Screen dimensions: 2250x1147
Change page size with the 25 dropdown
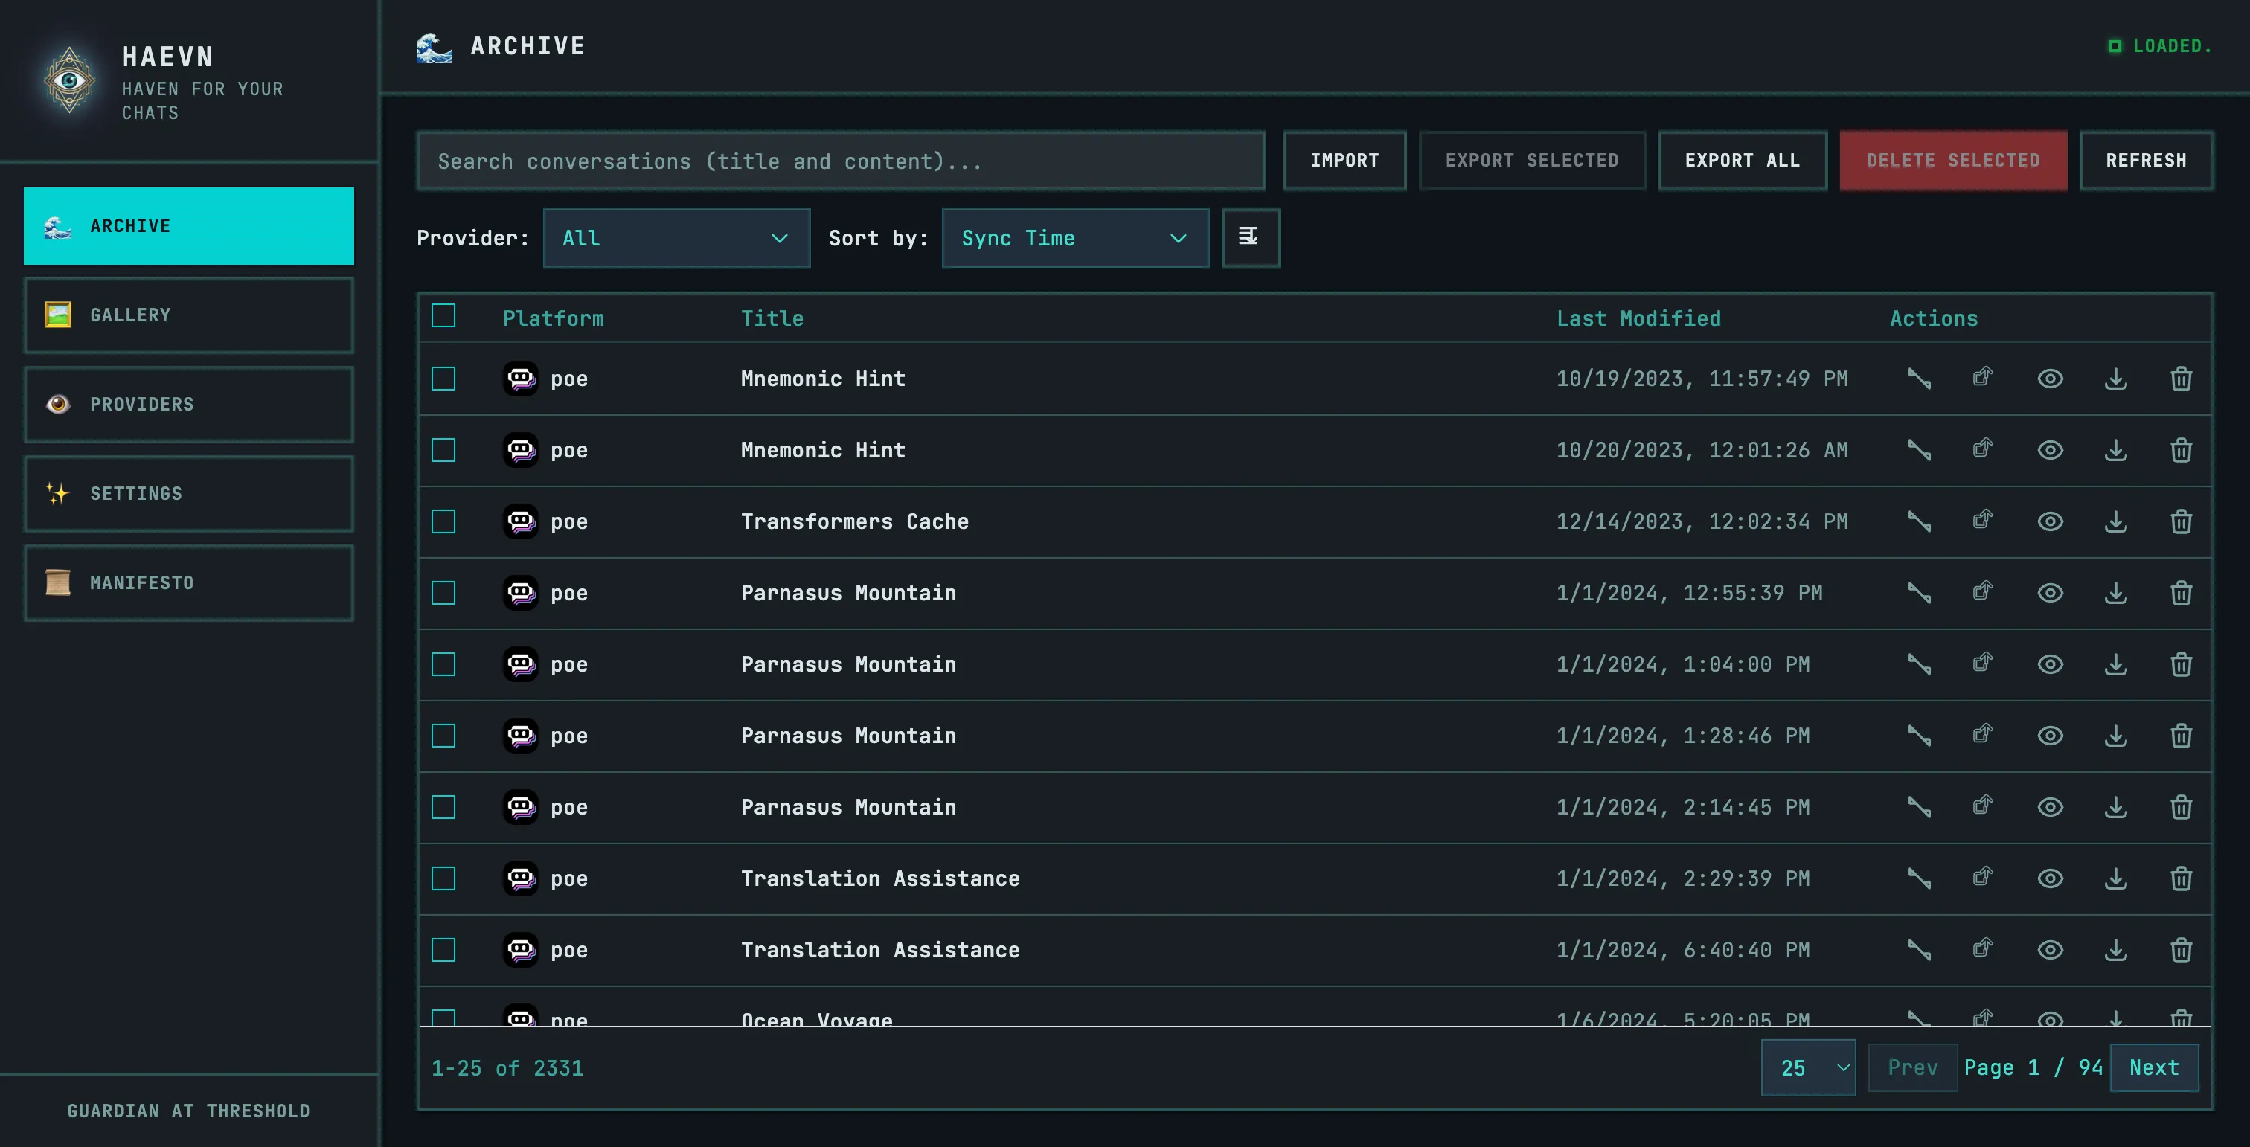pyautogui.click(x=1808, y=1067)
